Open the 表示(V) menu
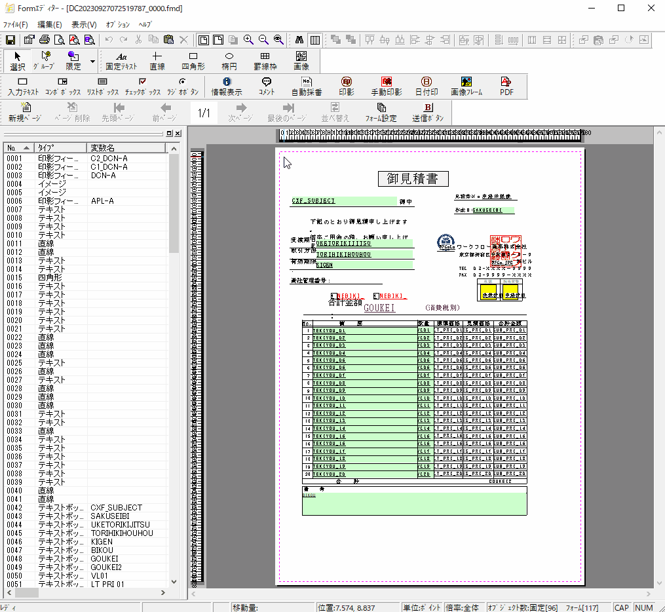This screenshot has height=612, width=665. pos(84,25)
